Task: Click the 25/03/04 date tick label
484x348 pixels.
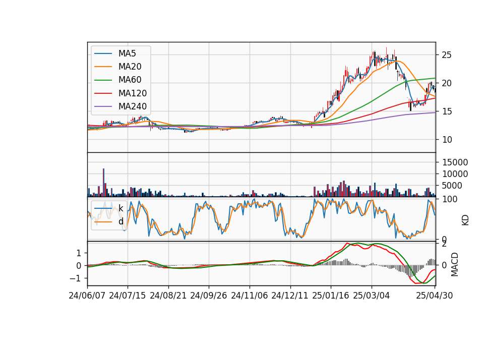Action: [372, 296]
